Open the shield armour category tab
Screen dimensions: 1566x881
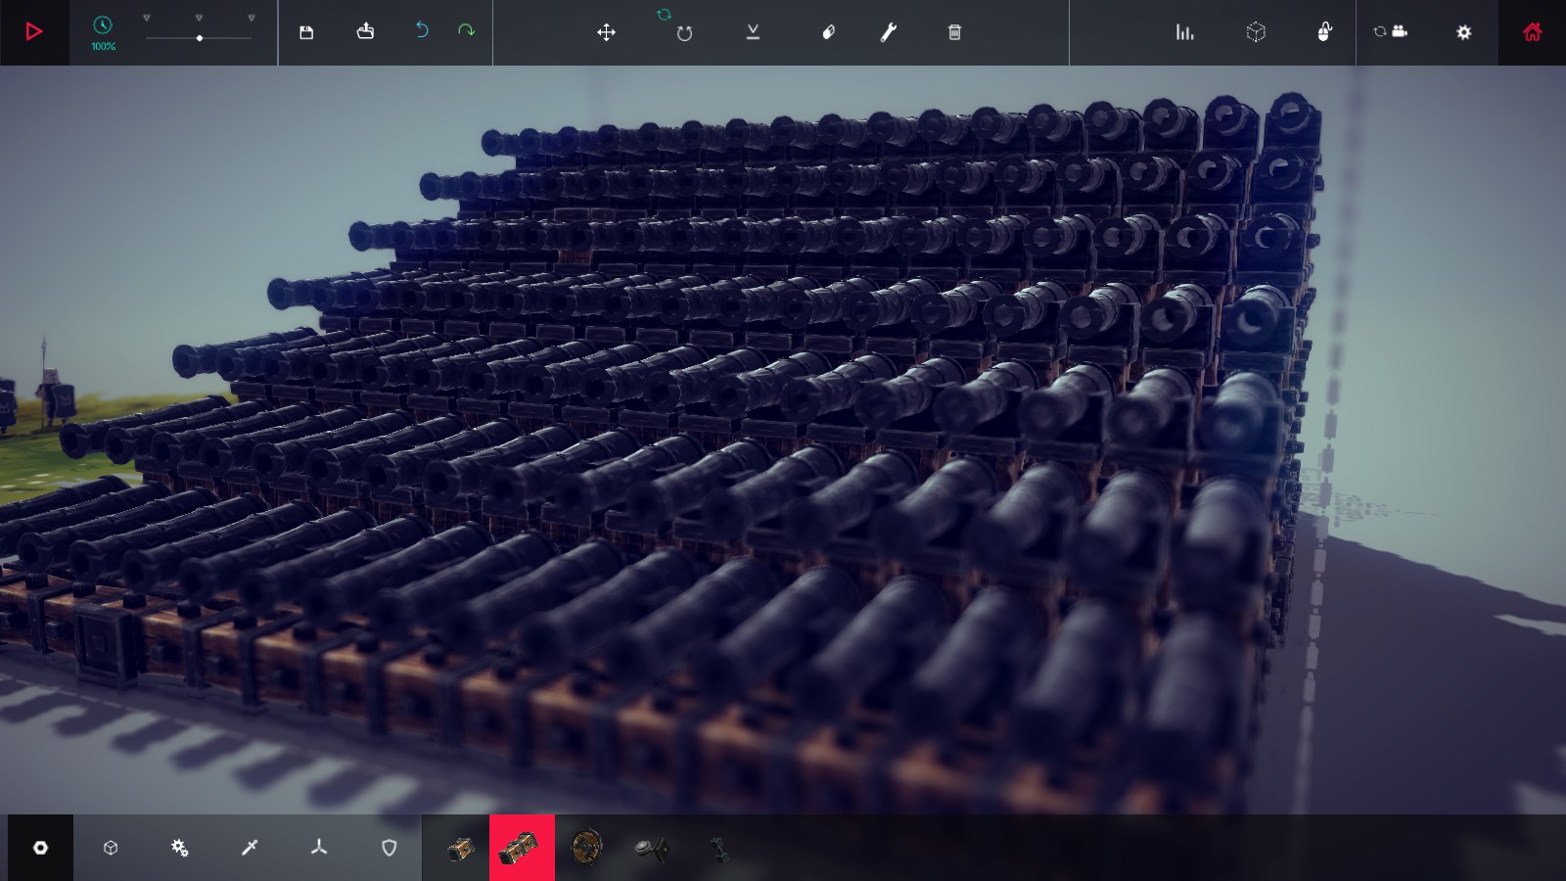389,848
